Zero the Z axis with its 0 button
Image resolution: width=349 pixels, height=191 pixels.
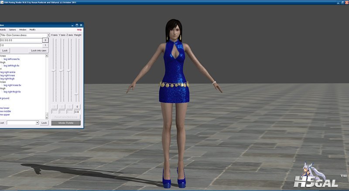(x=69, y=107)
